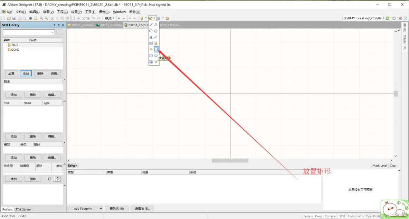Open the 放置(P) menu
The width and height of the screenshot is (409, 219).
click(x=76, y=12)
